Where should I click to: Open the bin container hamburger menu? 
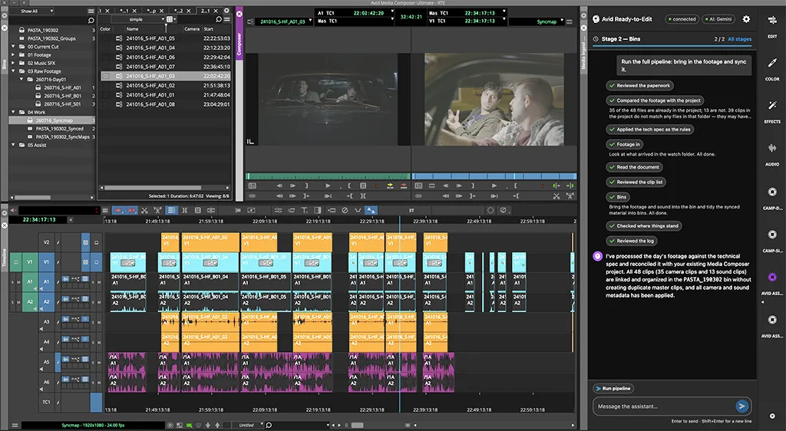[91, 11]
